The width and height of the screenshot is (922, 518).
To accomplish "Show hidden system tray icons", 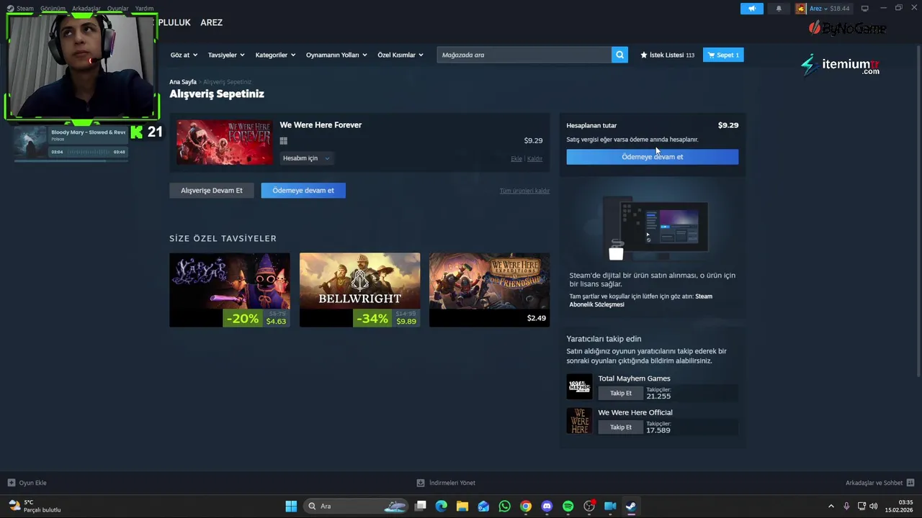I will tap(831, 506).
